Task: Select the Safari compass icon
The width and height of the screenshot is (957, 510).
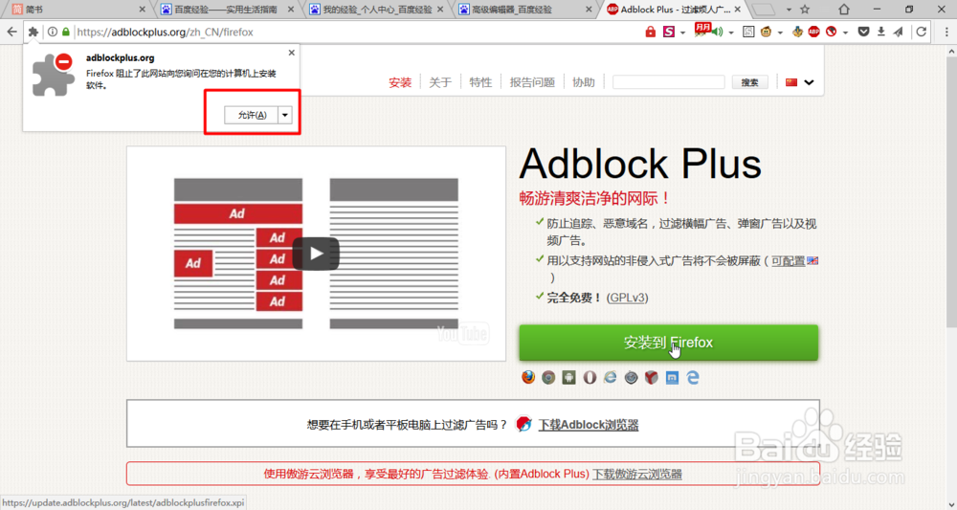Action: coord(631,378)
